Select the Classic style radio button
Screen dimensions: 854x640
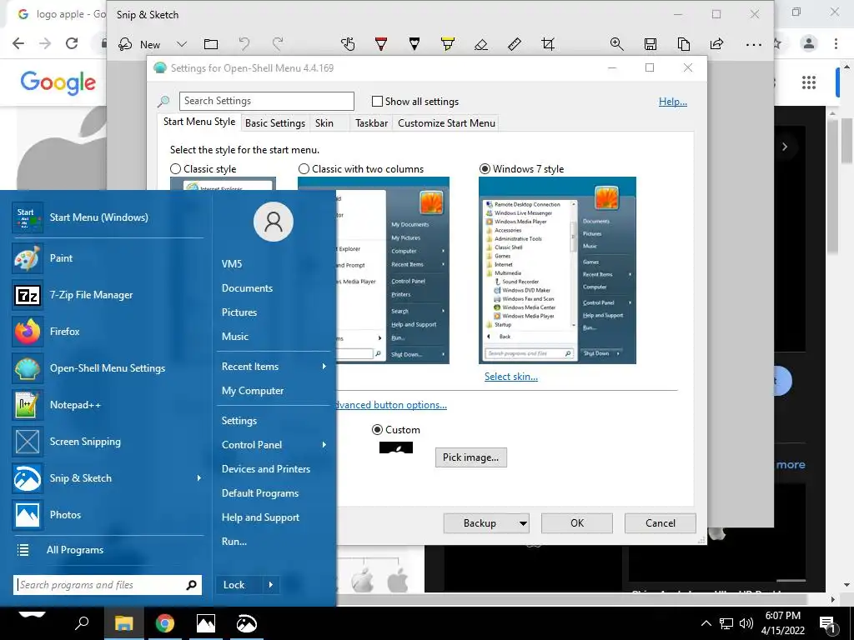pos(175,169)
